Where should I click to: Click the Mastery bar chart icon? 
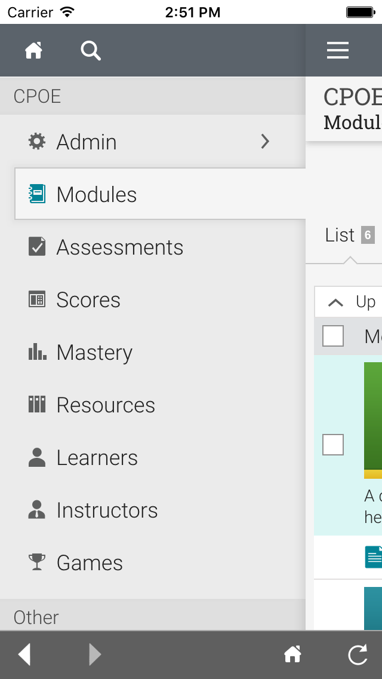(x=37, y=351)
